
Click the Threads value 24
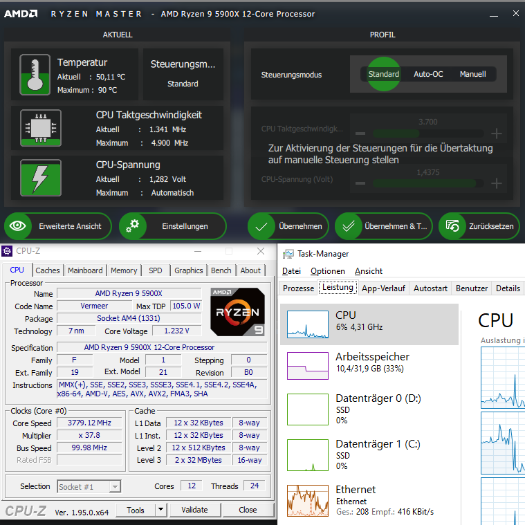(255, 486)
